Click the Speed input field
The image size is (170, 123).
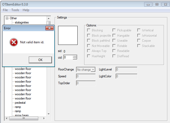[86, 76]
